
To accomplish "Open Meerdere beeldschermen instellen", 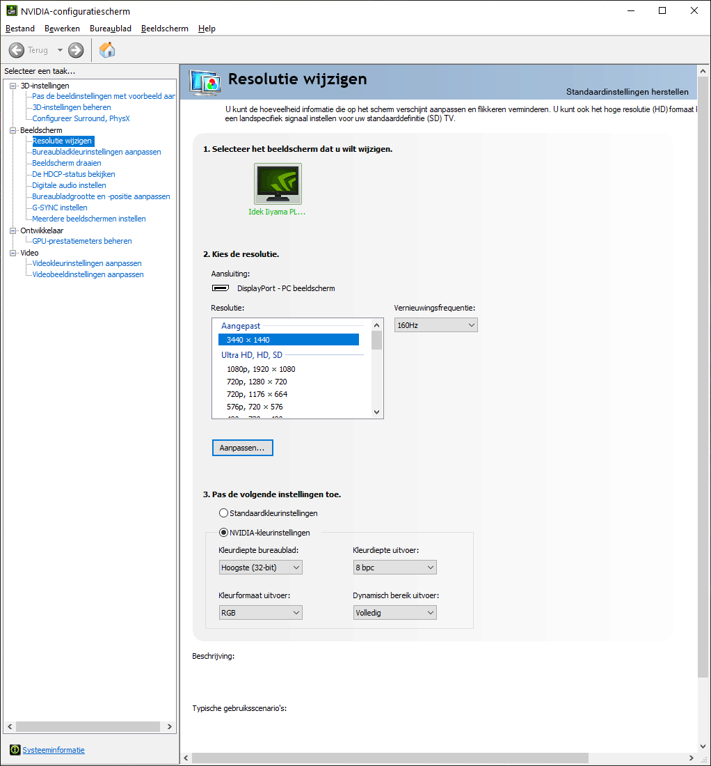I will click(x=89, y=219).
